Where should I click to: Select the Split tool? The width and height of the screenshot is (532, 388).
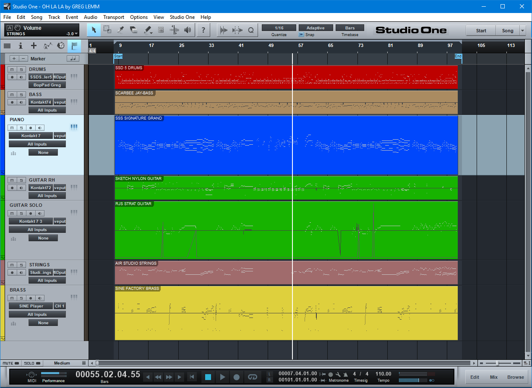click(121, 30)
